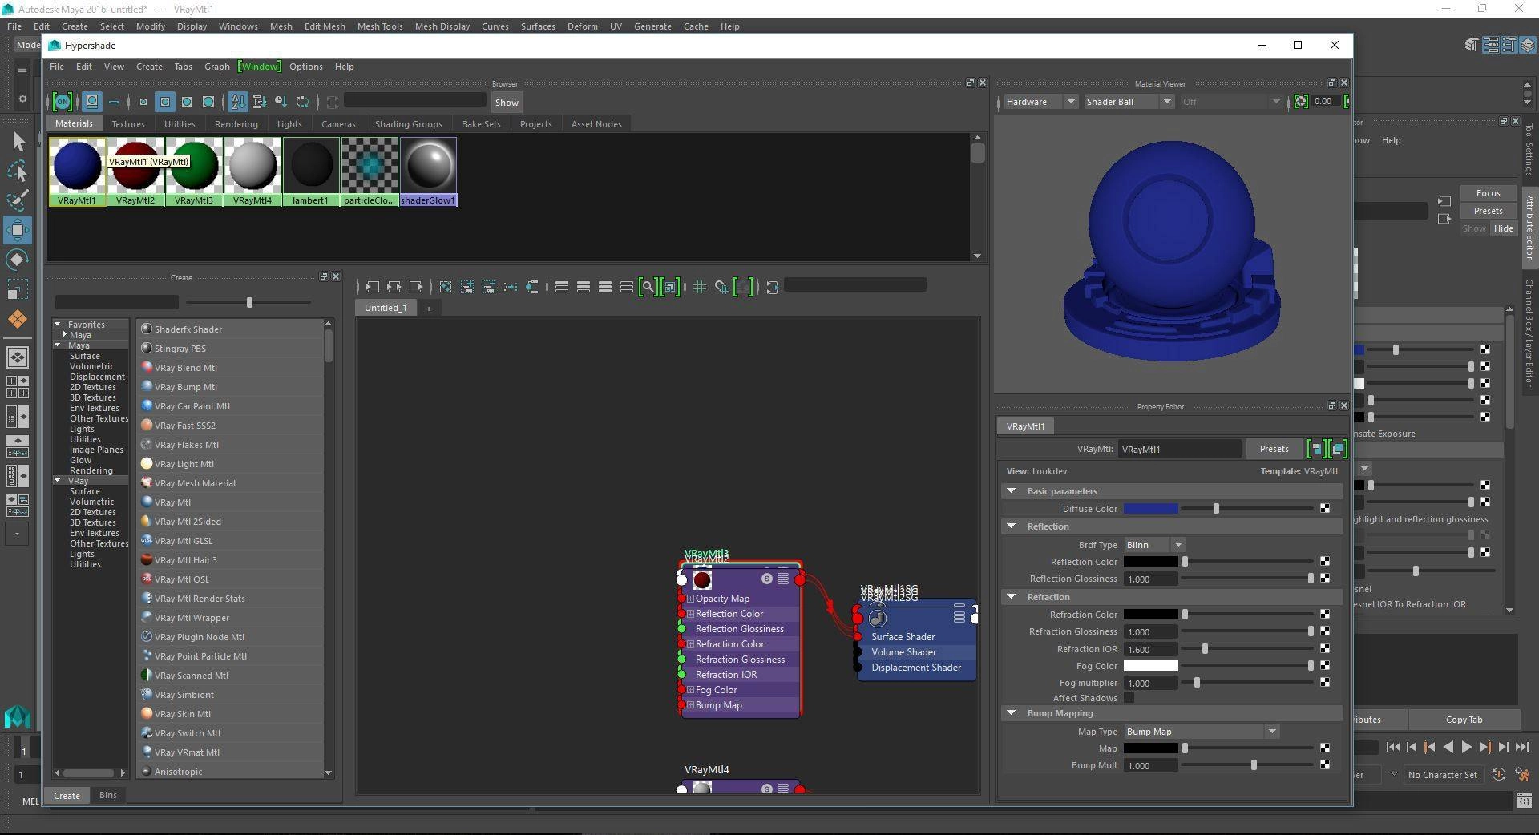Image resolution: width=1539 pixels, height=835 pixels.
Task: Open the Mesh Tools menu in Maya
Action: pyautogui.click(x=380, y=26)
